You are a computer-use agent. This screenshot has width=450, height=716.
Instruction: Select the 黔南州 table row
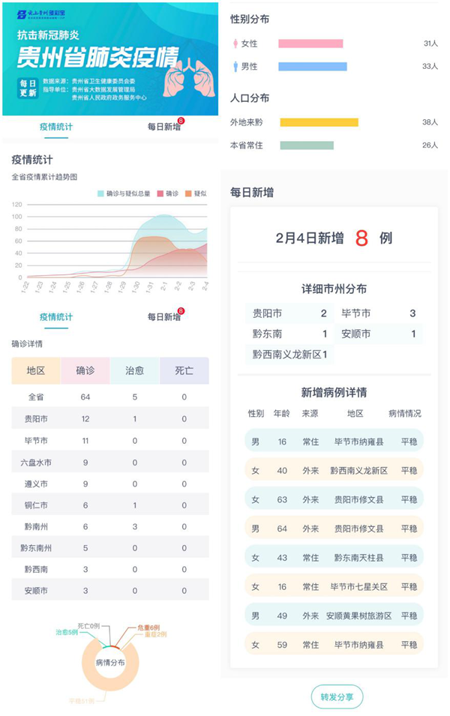(110, 526)
